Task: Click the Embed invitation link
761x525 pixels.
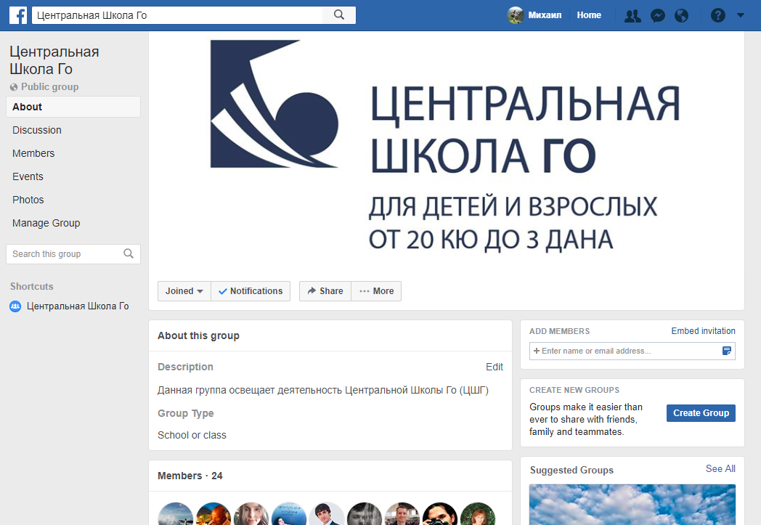Action: tap(703, 331)
